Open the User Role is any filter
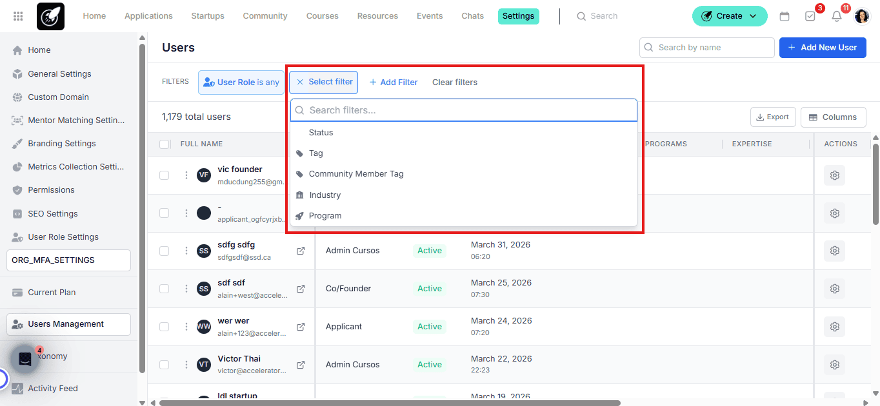The width and height of the screenshot is (880, 406). [x=241, y=82]
